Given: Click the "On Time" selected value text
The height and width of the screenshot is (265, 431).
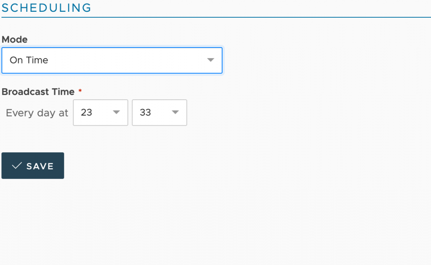Looking at the screenshot, I should 29,60.
